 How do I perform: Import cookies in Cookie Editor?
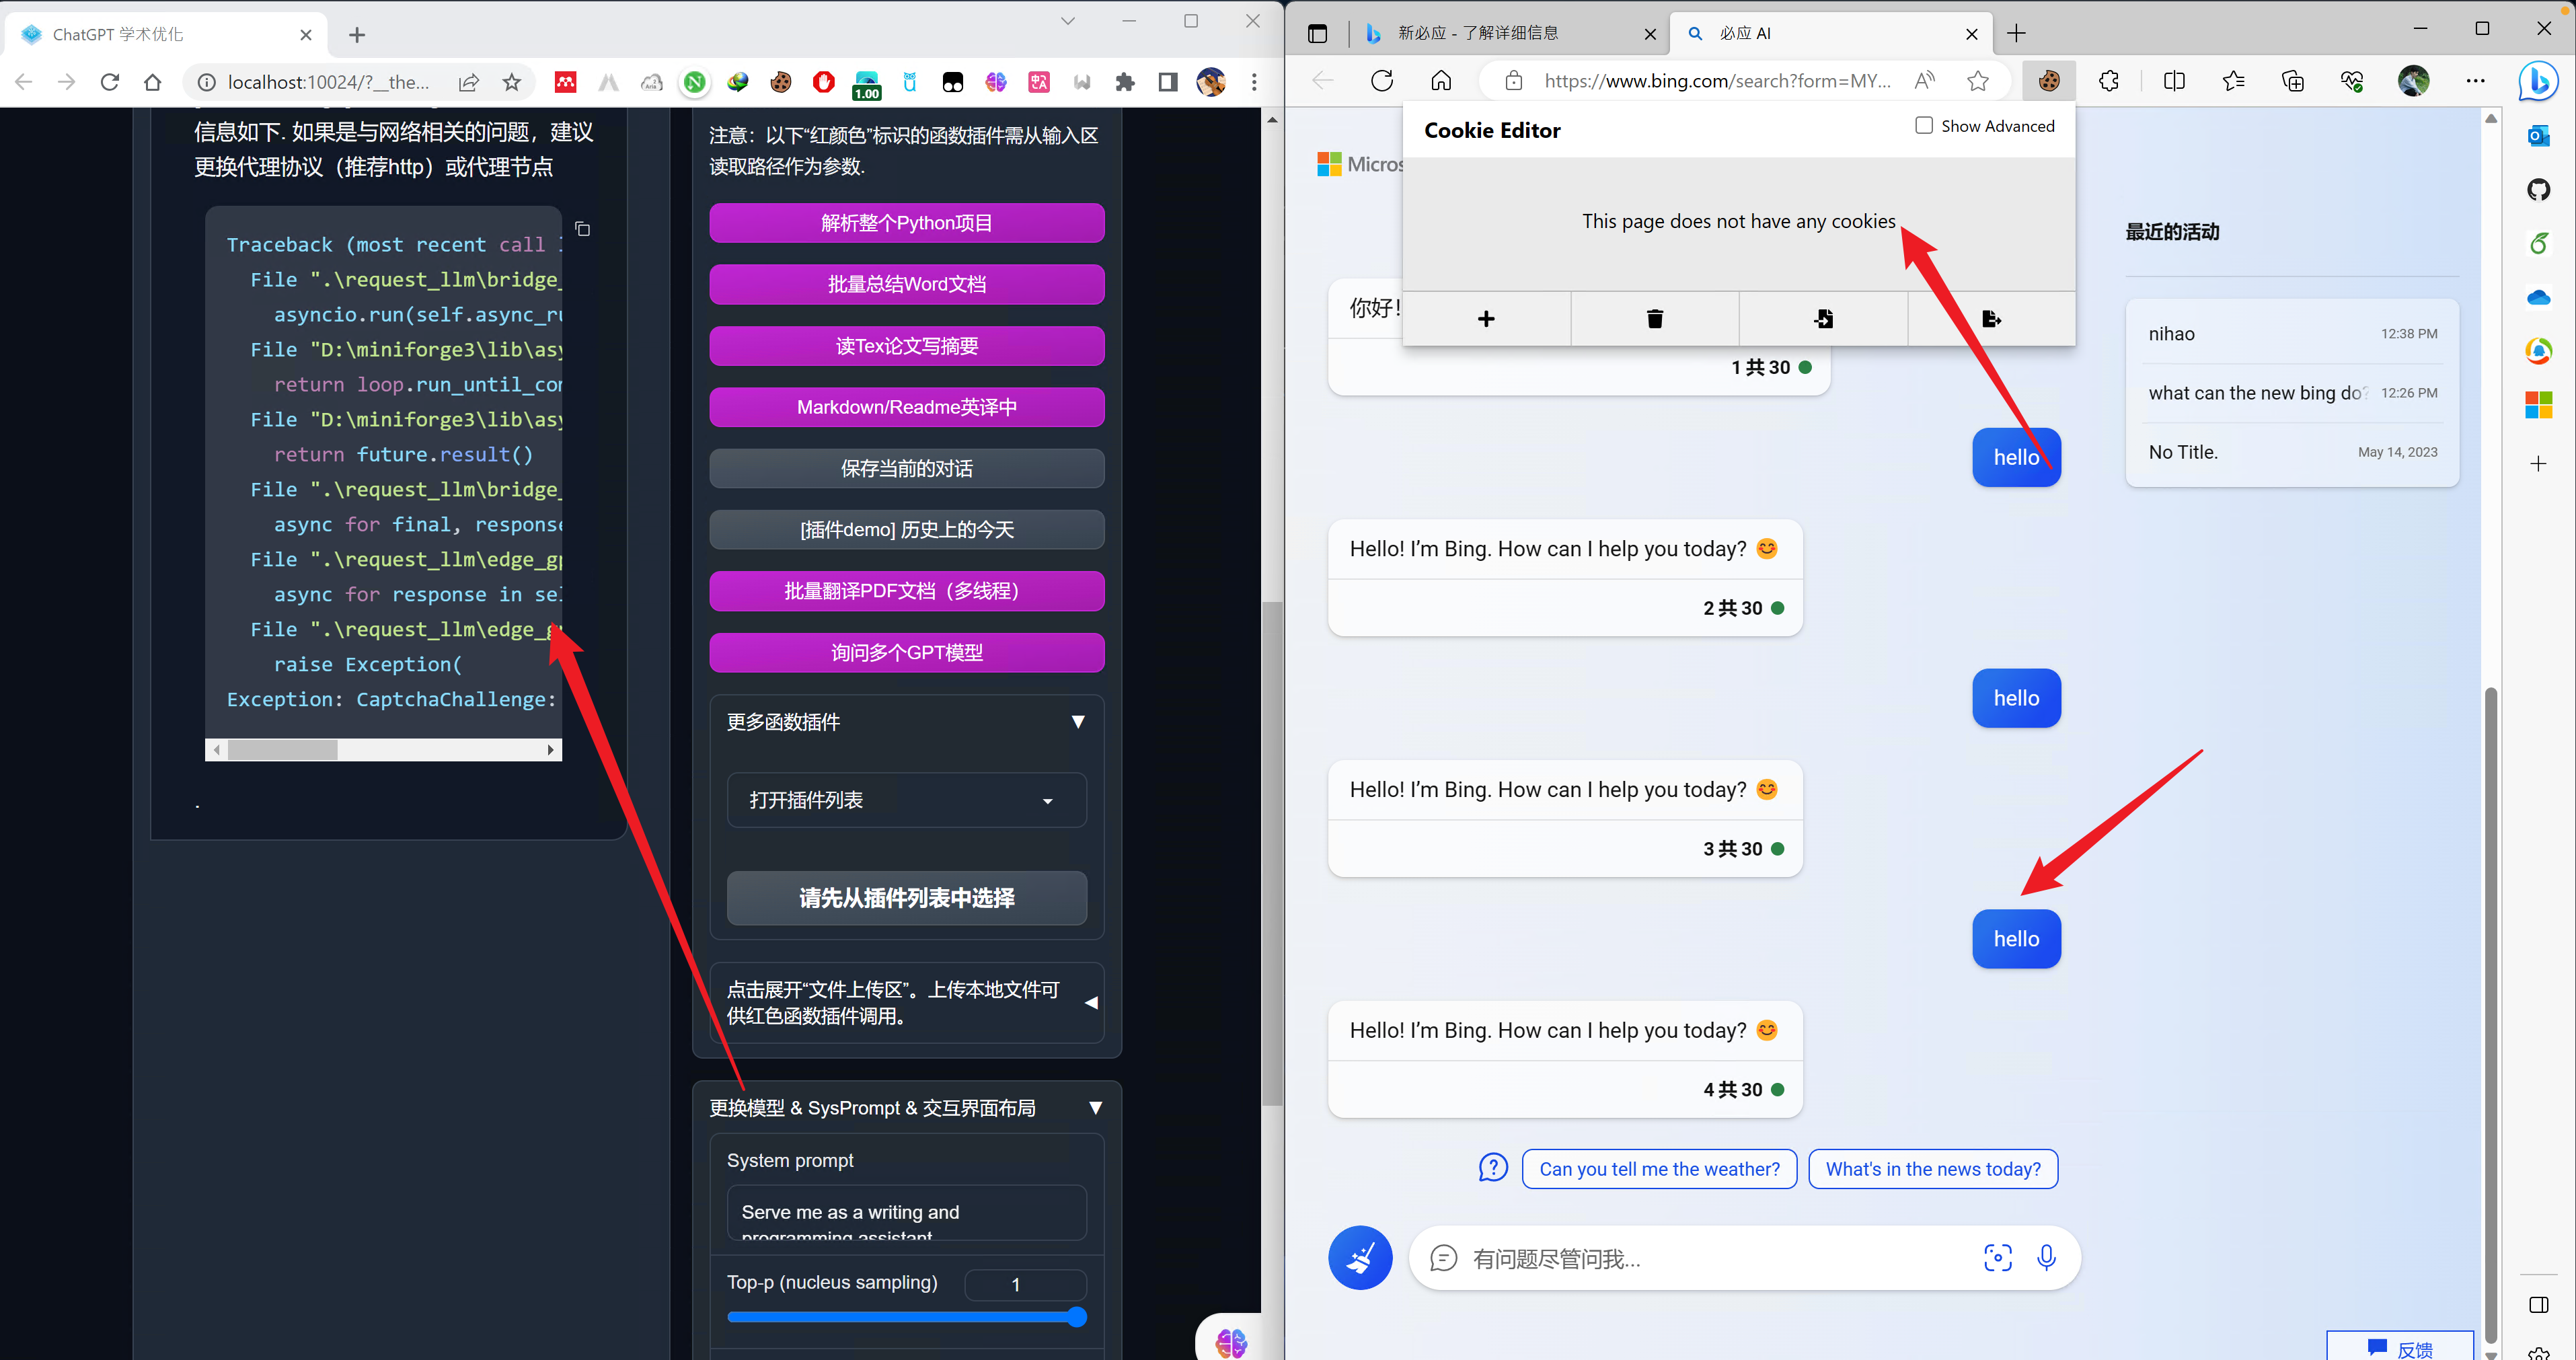tap(1823, 318)
